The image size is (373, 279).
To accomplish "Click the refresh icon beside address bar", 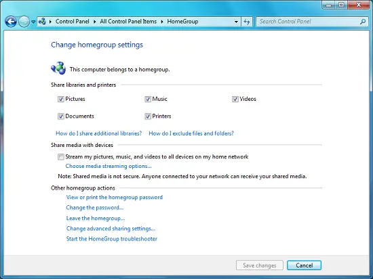I will tap(247, 22).
